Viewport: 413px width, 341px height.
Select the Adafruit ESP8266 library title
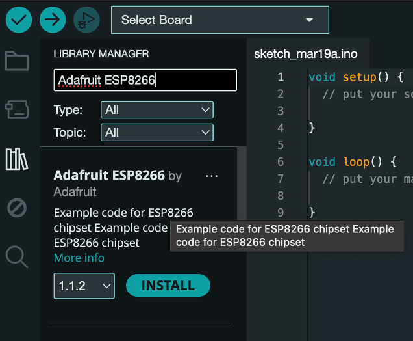click(x=109, y=175)
